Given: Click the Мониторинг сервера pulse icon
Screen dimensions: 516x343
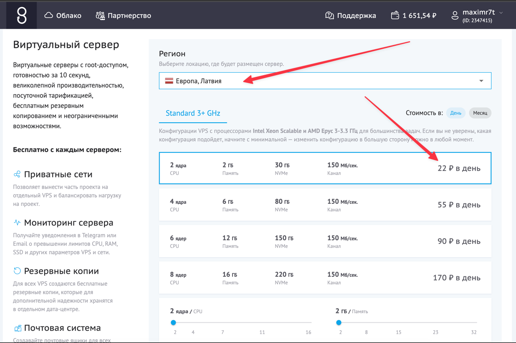Looking at the screenshot, I should [x=17, y=223].
